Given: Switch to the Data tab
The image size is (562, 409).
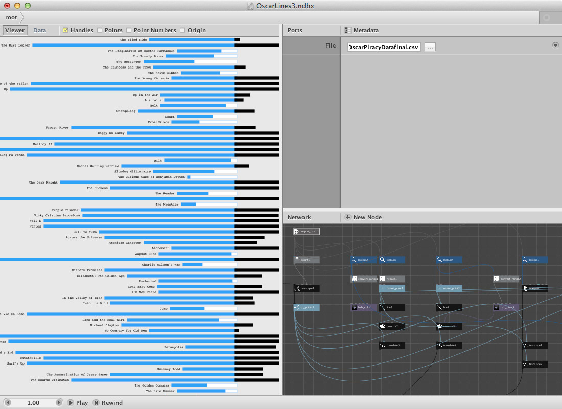Looking at the screenshot, I should pyautogui.click(x=40, y=30).
